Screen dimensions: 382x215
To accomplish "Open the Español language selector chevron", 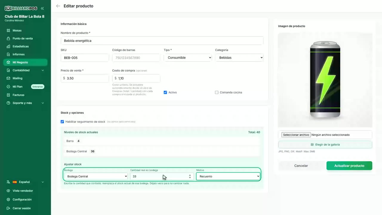I will [x=43, y=182].
